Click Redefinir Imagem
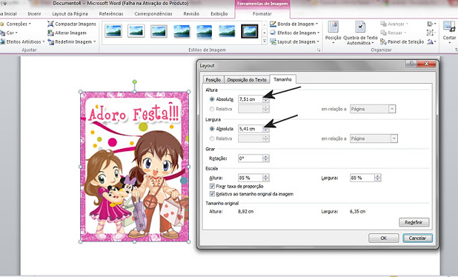 pos(72,42)
